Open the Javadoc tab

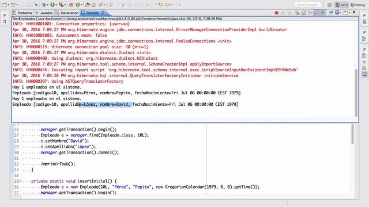pos(44,13)
